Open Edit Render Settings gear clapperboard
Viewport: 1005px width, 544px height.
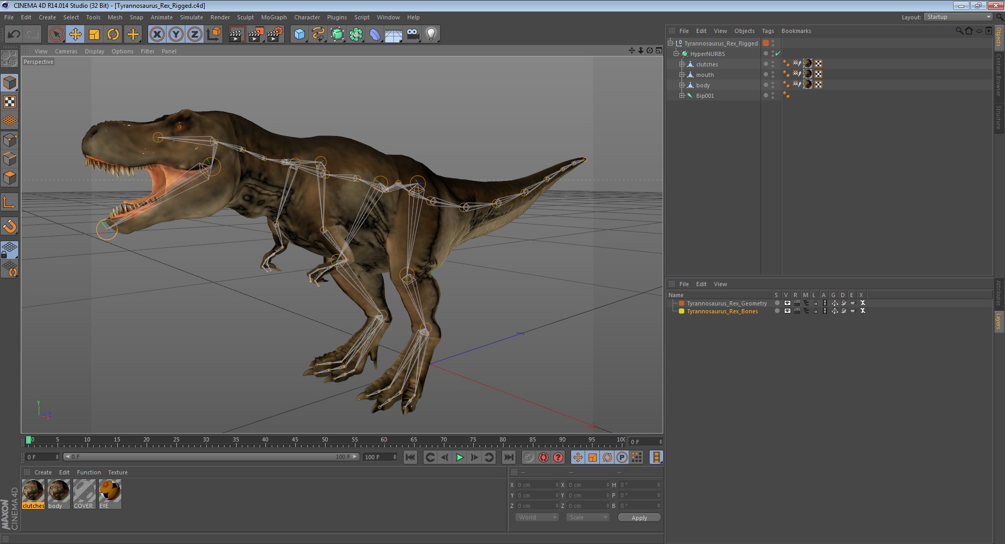[275, 35]
